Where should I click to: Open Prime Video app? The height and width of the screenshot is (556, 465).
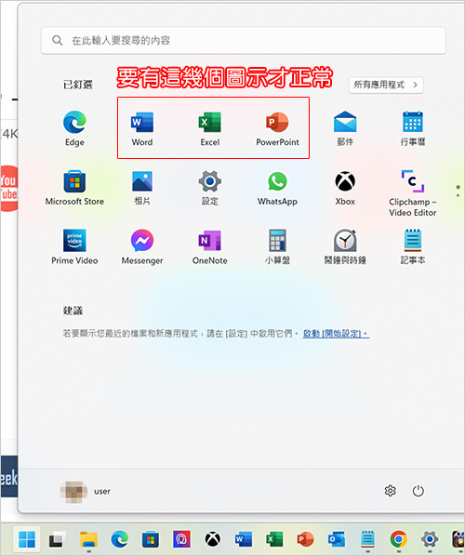(74, 246)
